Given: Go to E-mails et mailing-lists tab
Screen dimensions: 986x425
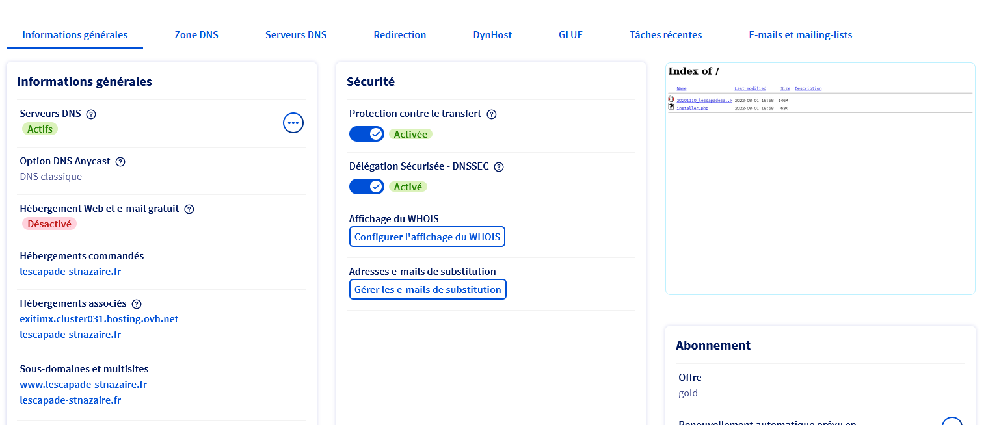Looking at the screenshot, I should [x=800, y=35].
